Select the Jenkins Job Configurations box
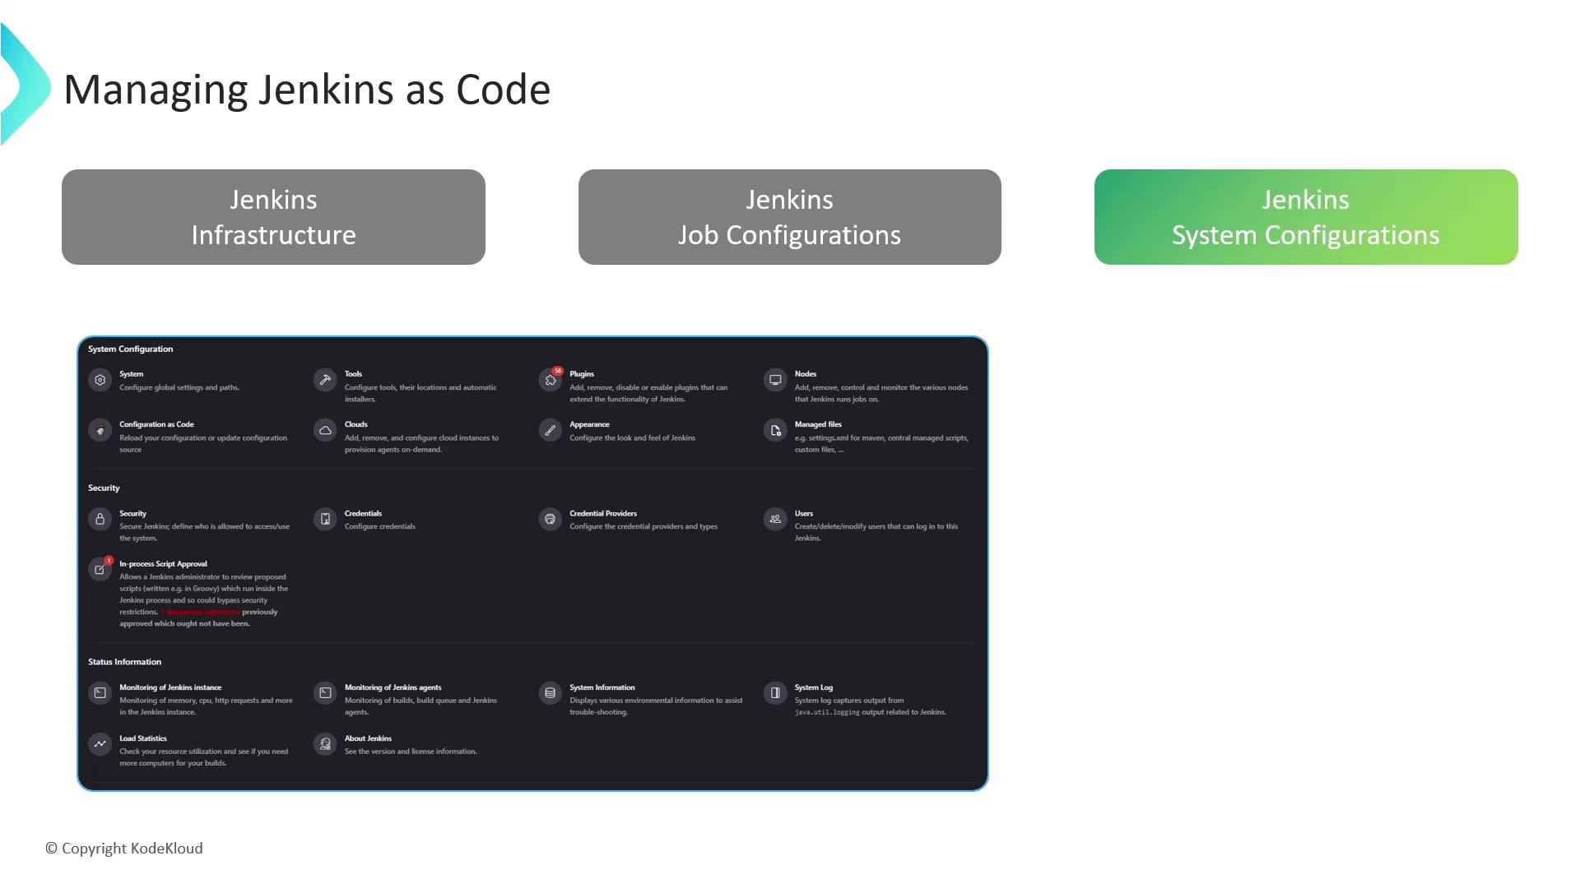This screenshot has height=888, width=1580. pyautogui.click(x=789, y=217)
